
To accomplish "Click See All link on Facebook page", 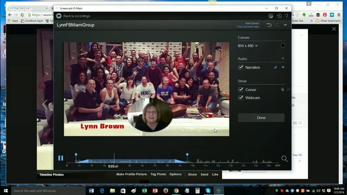I will coord(297,155).
